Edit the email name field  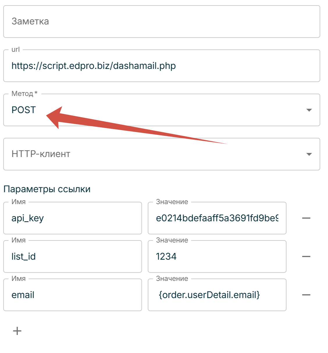click(72, 295)
